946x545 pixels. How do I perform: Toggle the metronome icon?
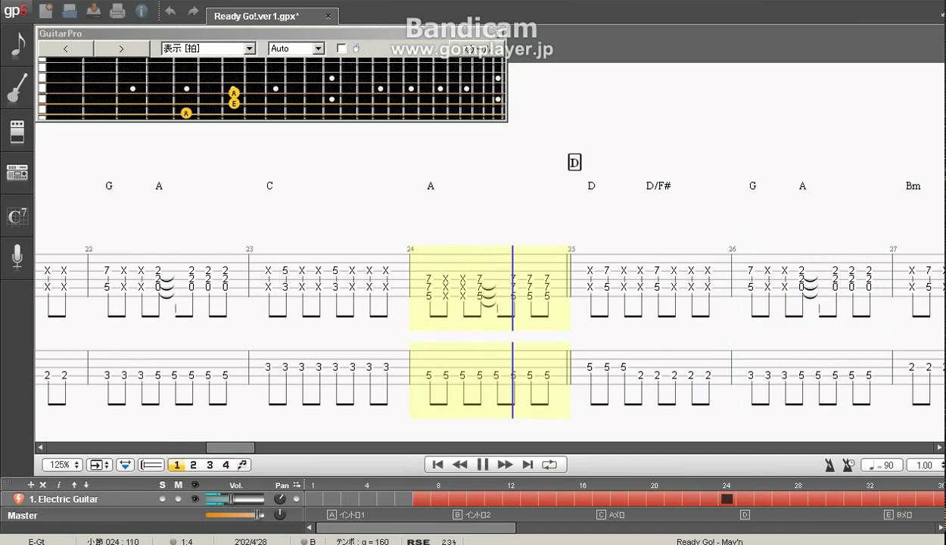coord(829,465)
